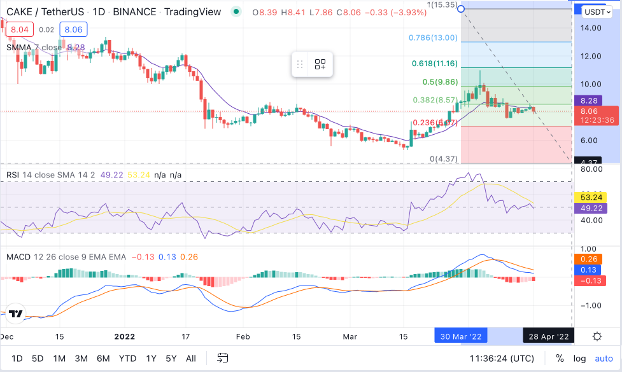Screen dimensions: 622x372
Task: Click the O8.39 open value
Action: point(265,12)
